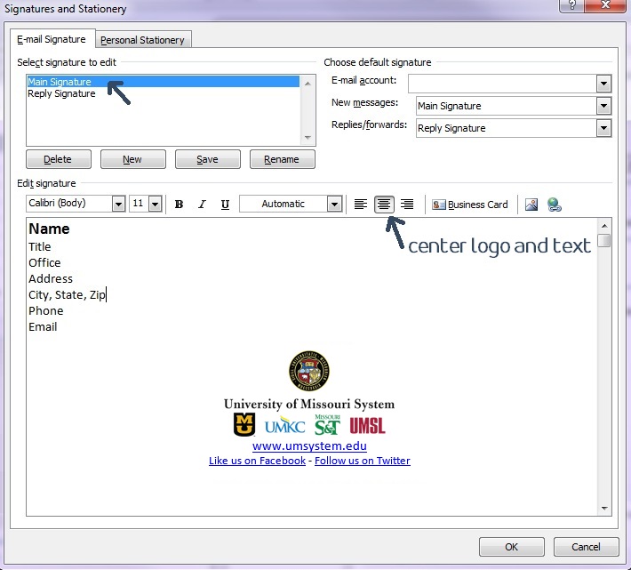
Task: Click the Phone line in signature
Action: point(46,311)
